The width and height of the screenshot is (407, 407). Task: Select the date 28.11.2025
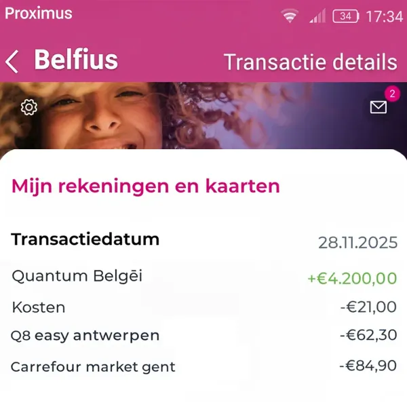pos(357,243)
